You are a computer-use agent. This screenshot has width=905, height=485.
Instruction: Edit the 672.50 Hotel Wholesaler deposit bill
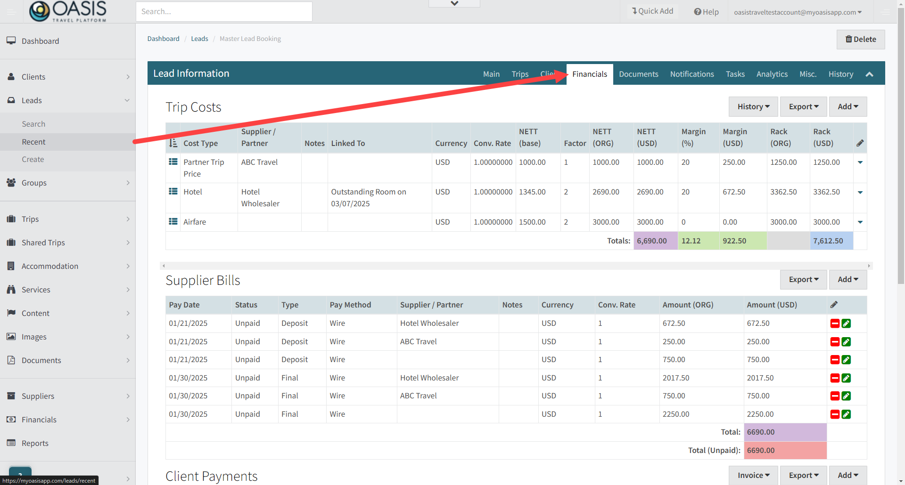(847, 323)
